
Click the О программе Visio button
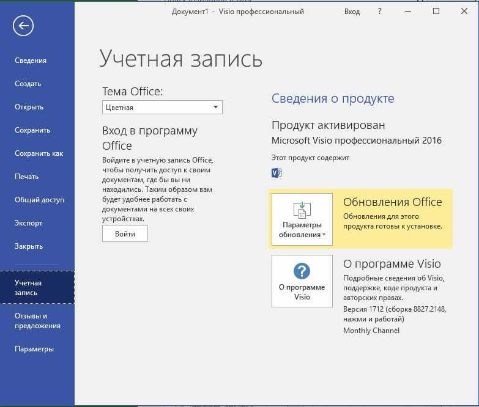[302, 281]
